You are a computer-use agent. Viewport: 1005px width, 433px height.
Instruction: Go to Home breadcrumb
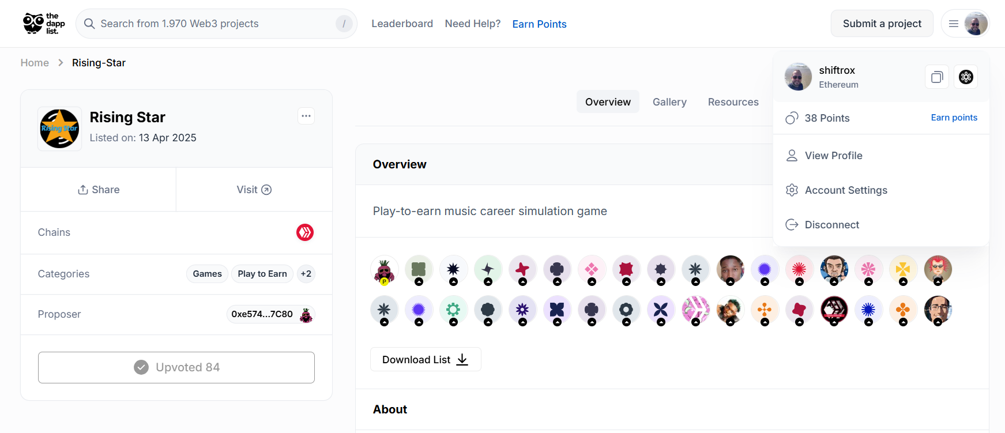point(35,63)
